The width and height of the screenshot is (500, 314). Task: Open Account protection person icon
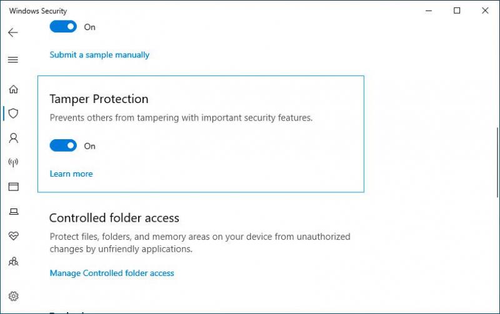13,138
